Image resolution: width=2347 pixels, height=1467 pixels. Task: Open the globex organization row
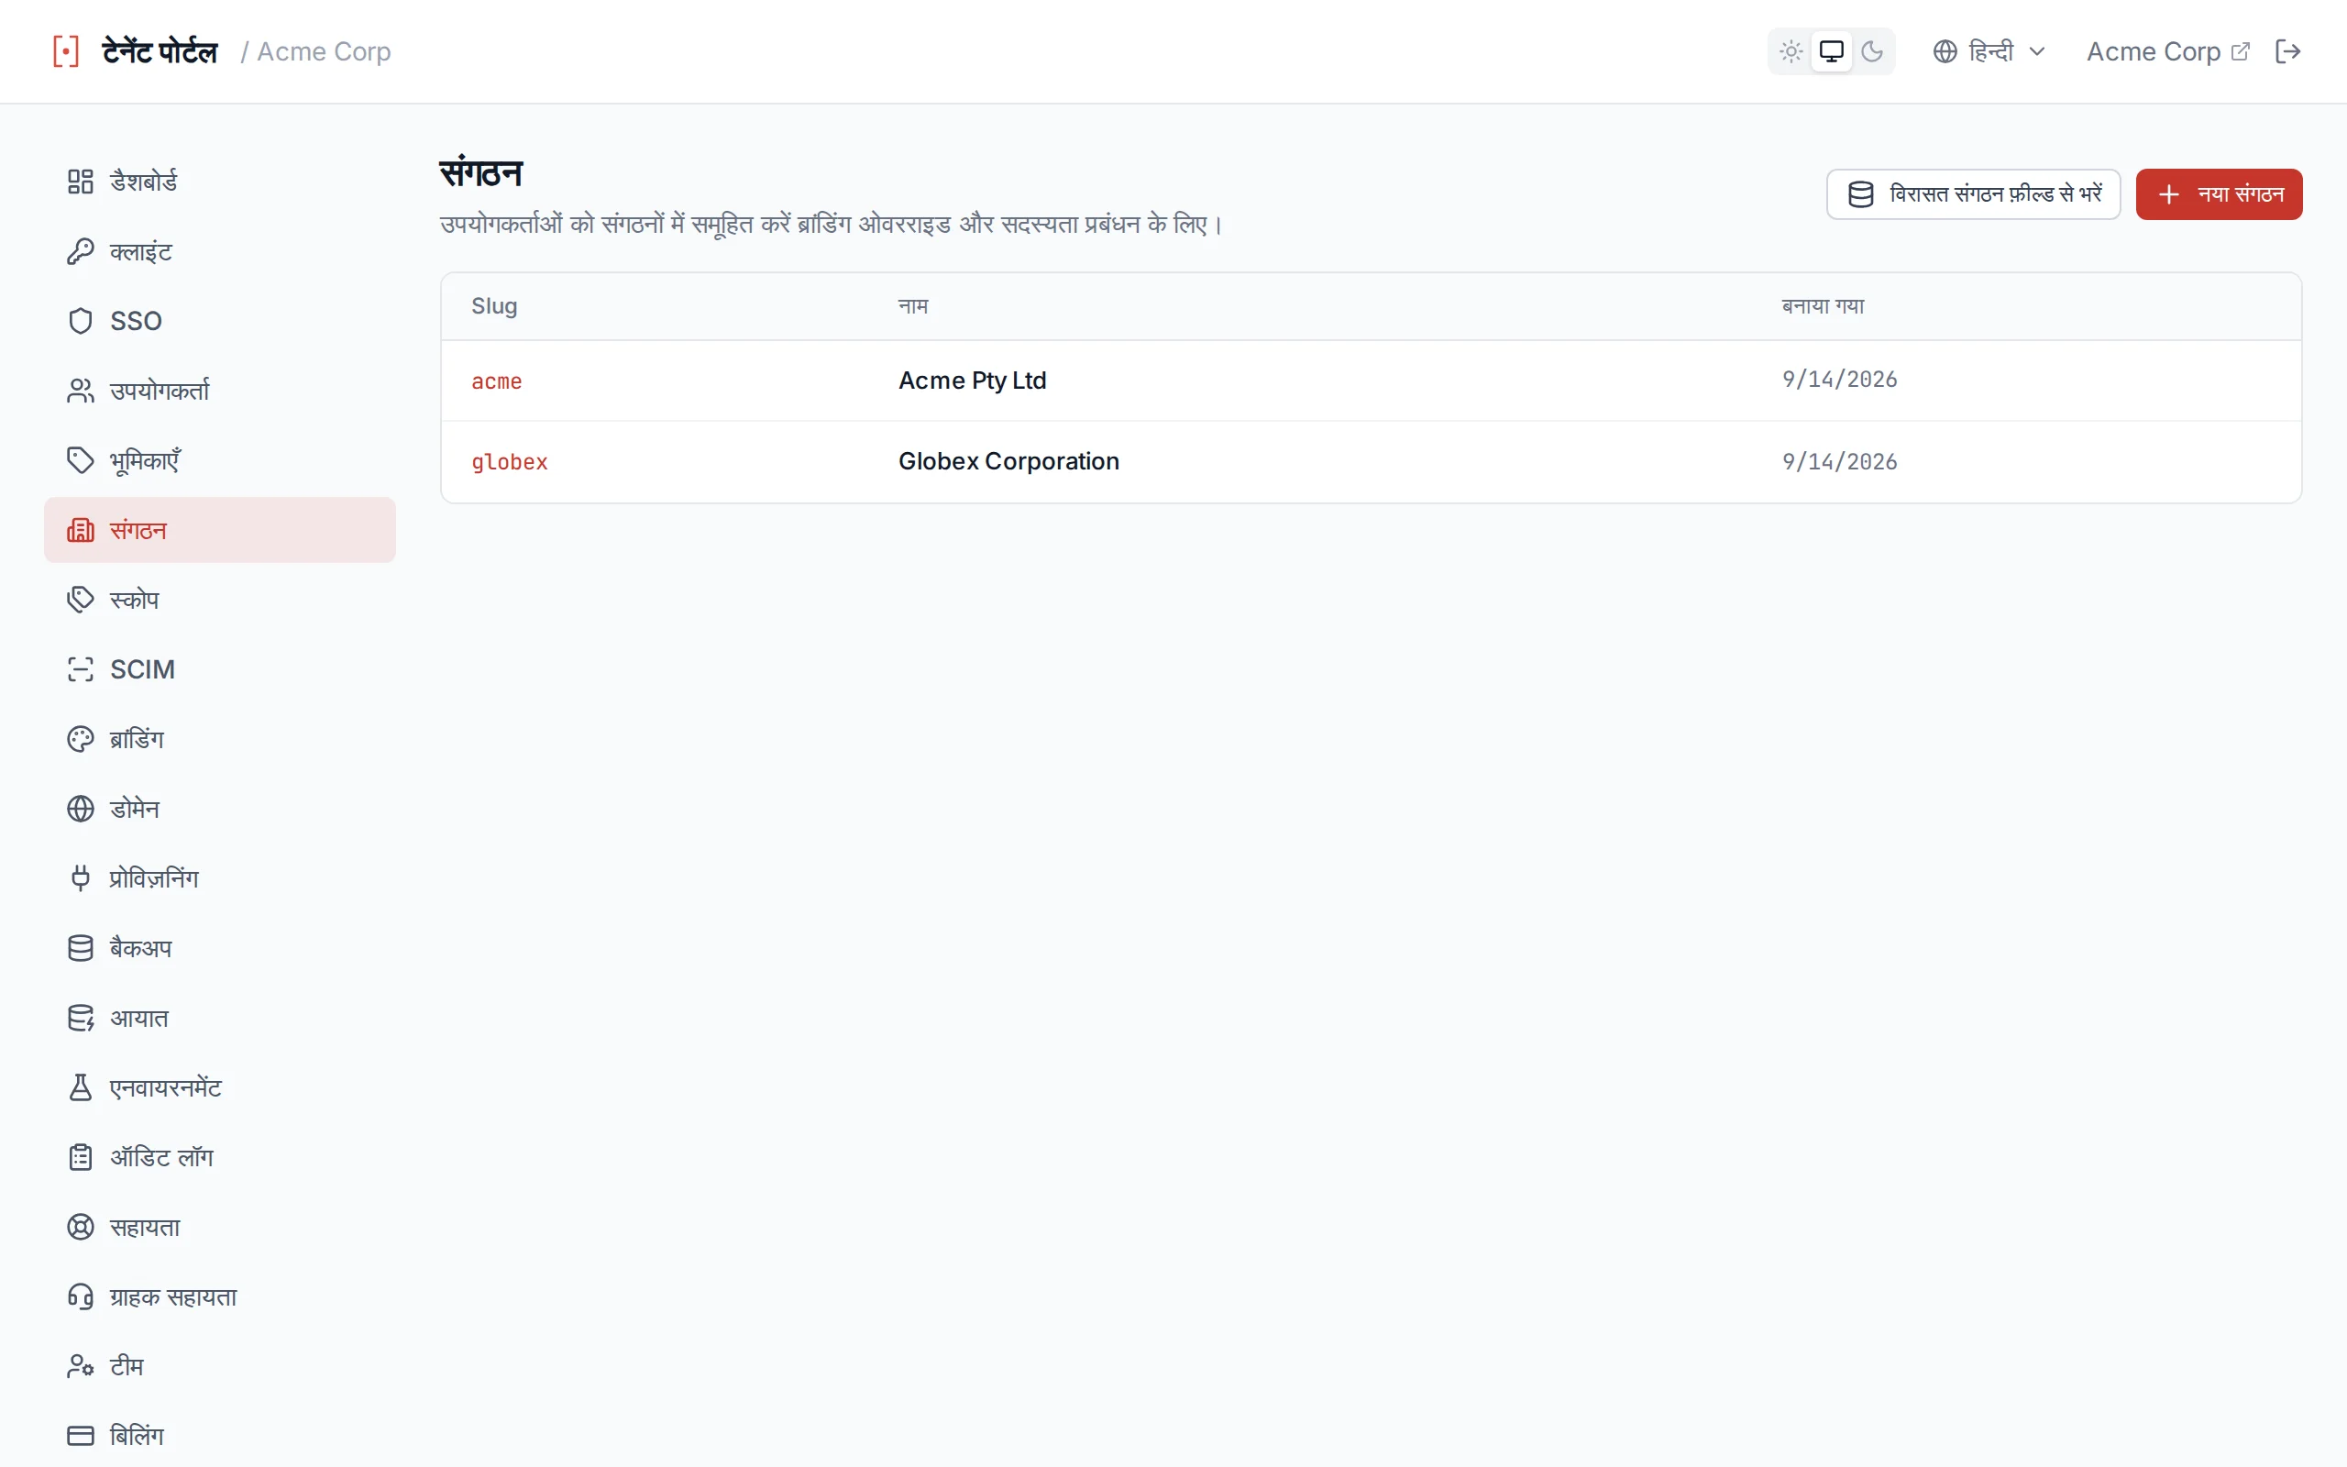pos(1372,462)
